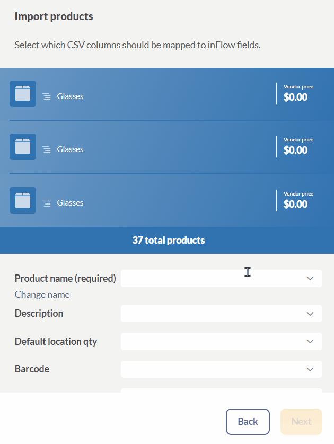Click the product box icon on the first Glasses card
This screenshot has height=444, width=334.
coord(22,94)
